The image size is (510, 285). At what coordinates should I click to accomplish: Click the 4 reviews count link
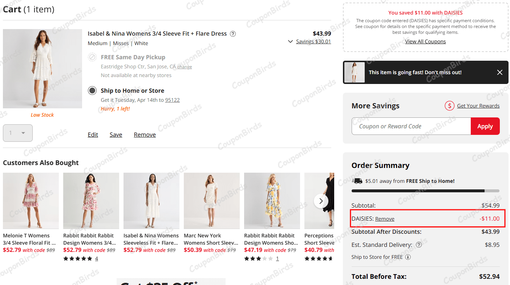click(97, 258)
